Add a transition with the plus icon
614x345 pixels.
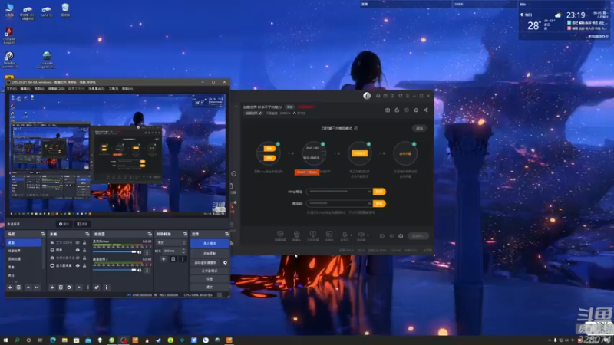163,259
